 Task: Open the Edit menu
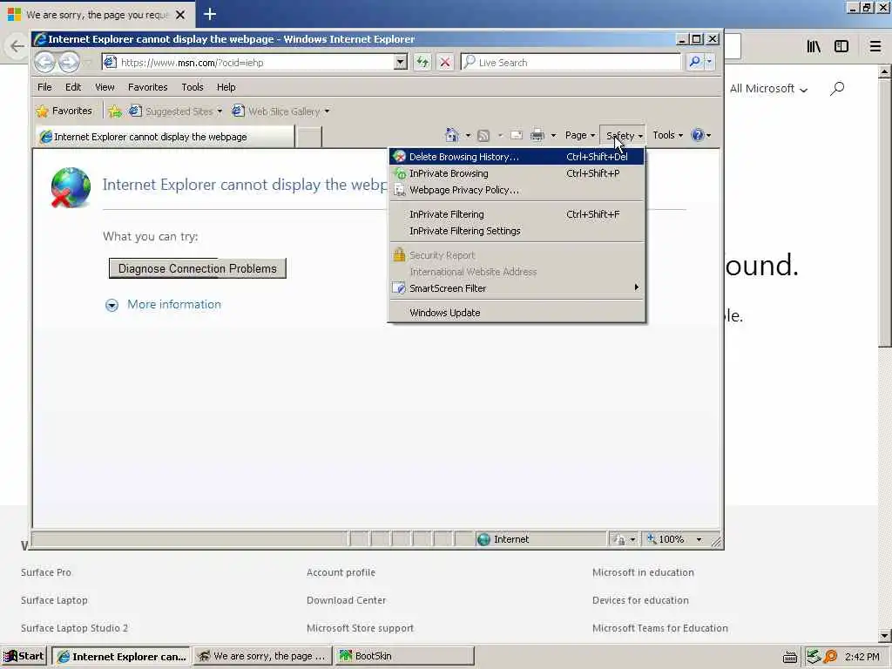point(73,87)
